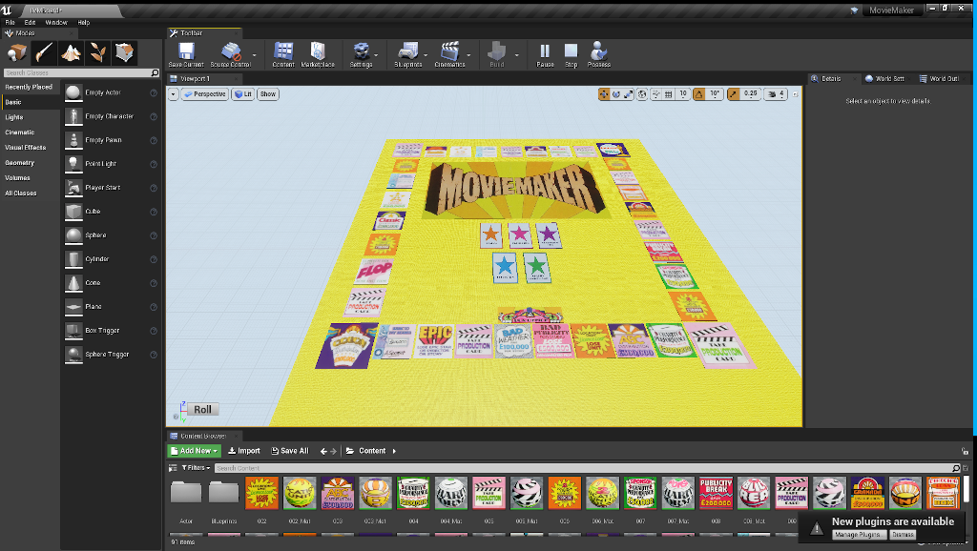Select the Lights category

pos(13,117)
